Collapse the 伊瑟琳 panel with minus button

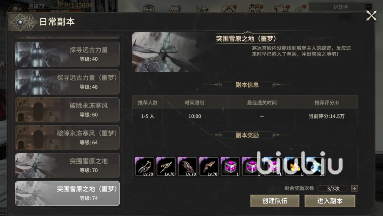click(x=368, y=7)
